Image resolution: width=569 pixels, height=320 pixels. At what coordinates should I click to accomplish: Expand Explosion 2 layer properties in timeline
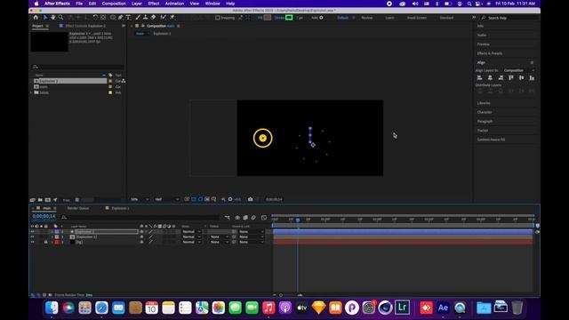tap(52, 231)
